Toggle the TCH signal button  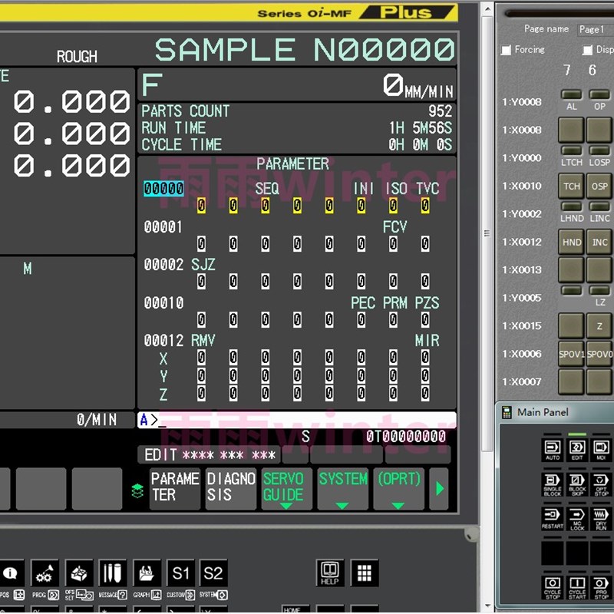tap(571, 186)
